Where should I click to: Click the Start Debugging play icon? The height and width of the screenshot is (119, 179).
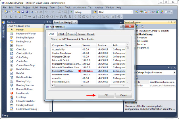(71, 12)
